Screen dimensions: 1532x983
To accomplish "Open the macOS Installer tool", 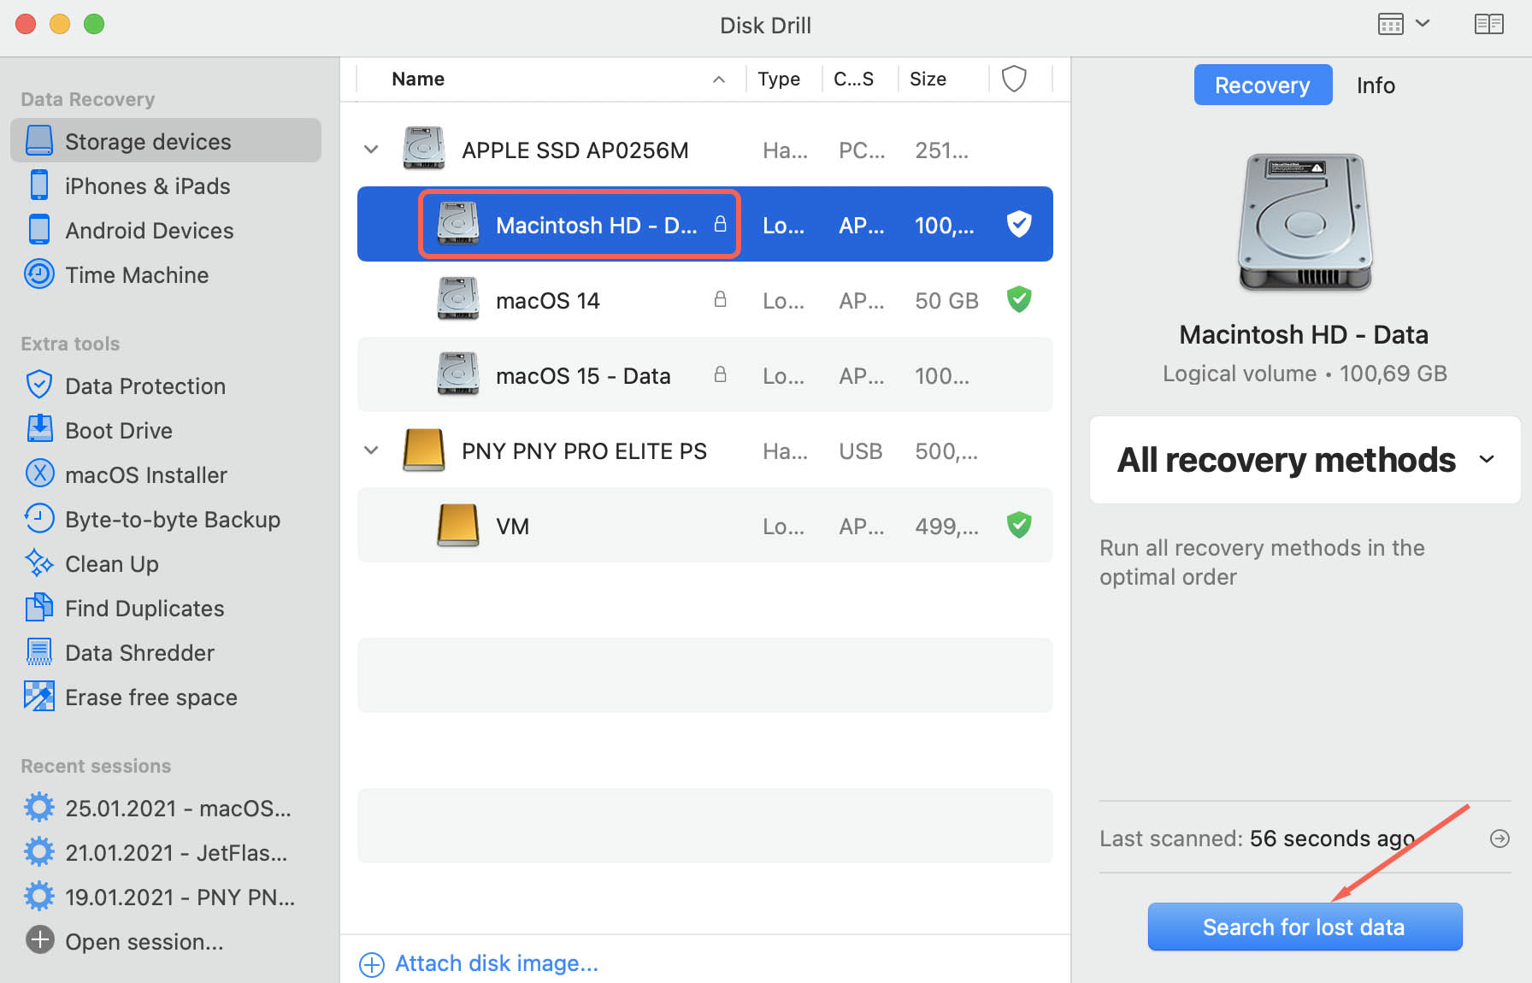I will tap(146, 474).
